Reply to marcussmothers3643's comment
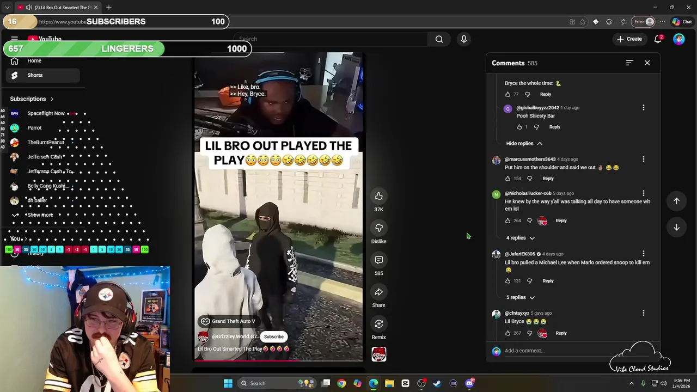 click(x=548, y=179)
